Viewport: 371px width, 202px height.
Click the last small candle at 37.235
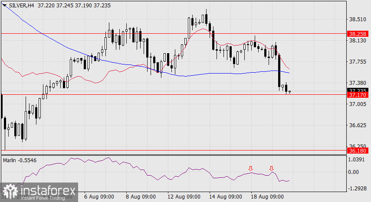(289, 92)
